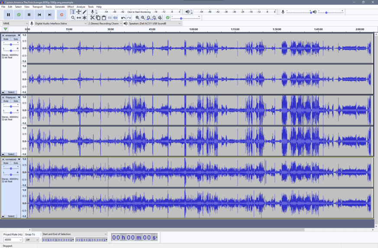
Task: Click the Zoom In magnifier
Action: coord(137,18)
